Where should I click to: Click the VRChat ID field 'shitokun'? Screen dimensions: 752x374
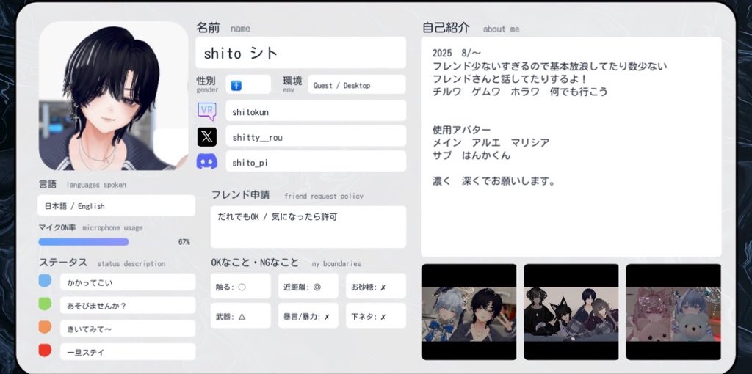316,111
